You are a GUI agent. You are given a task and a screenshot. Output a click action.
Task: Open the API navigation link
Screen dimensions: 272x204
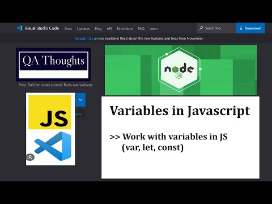tap(109, 29)
